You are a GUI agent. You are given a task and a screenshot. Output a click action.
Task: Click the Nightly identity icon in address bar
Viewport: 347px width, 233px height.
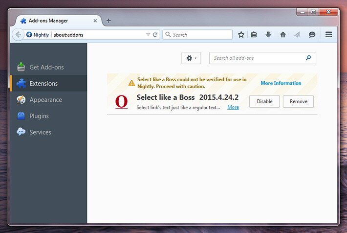click(29, 35)
